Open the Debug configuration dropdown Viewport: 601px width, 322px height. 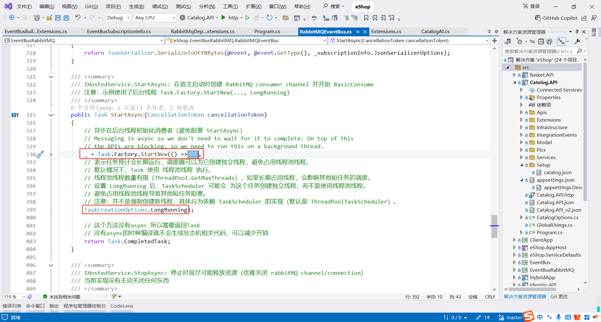pyautogui.click(x=118, y=18)
